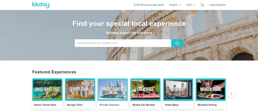Click 'Michelin Dining' caption text
The height and width of the screenshot is (111, 258).
coord(207,105)
